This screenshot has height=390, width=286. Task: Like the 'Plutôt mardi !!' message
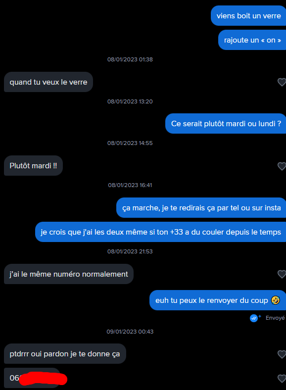click(x=282, y=166)
